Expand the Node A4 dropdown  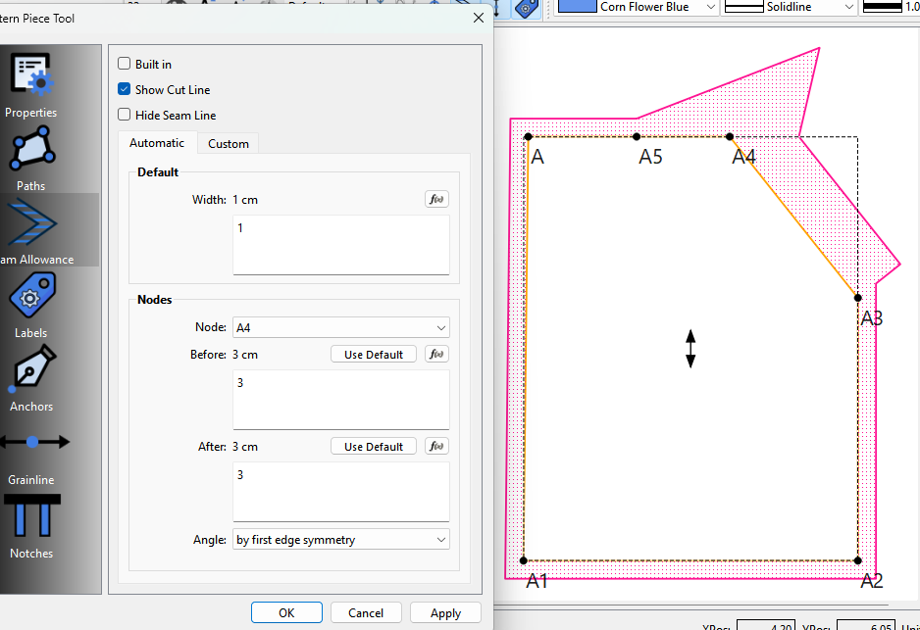341,327
